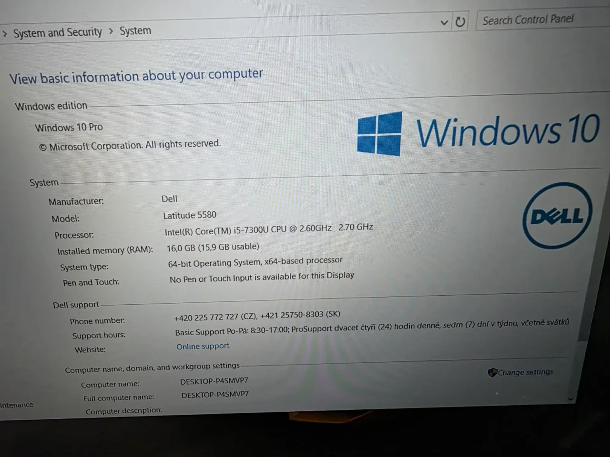Click the refresh button beside the address bar

pos(460,22)
